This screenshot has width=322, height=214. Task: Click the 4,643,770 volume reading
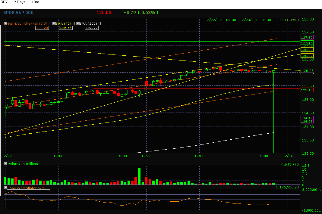(x=290, y=164)
